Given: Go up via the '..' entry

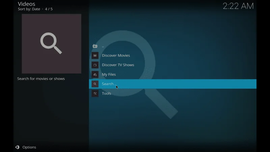Looking at the screenshot, I should 172,46.
